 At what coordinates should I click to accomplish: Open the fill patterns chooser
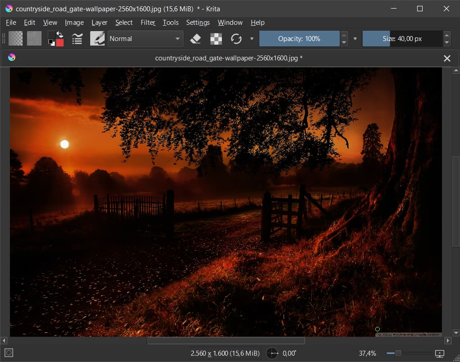coord(34,39)
